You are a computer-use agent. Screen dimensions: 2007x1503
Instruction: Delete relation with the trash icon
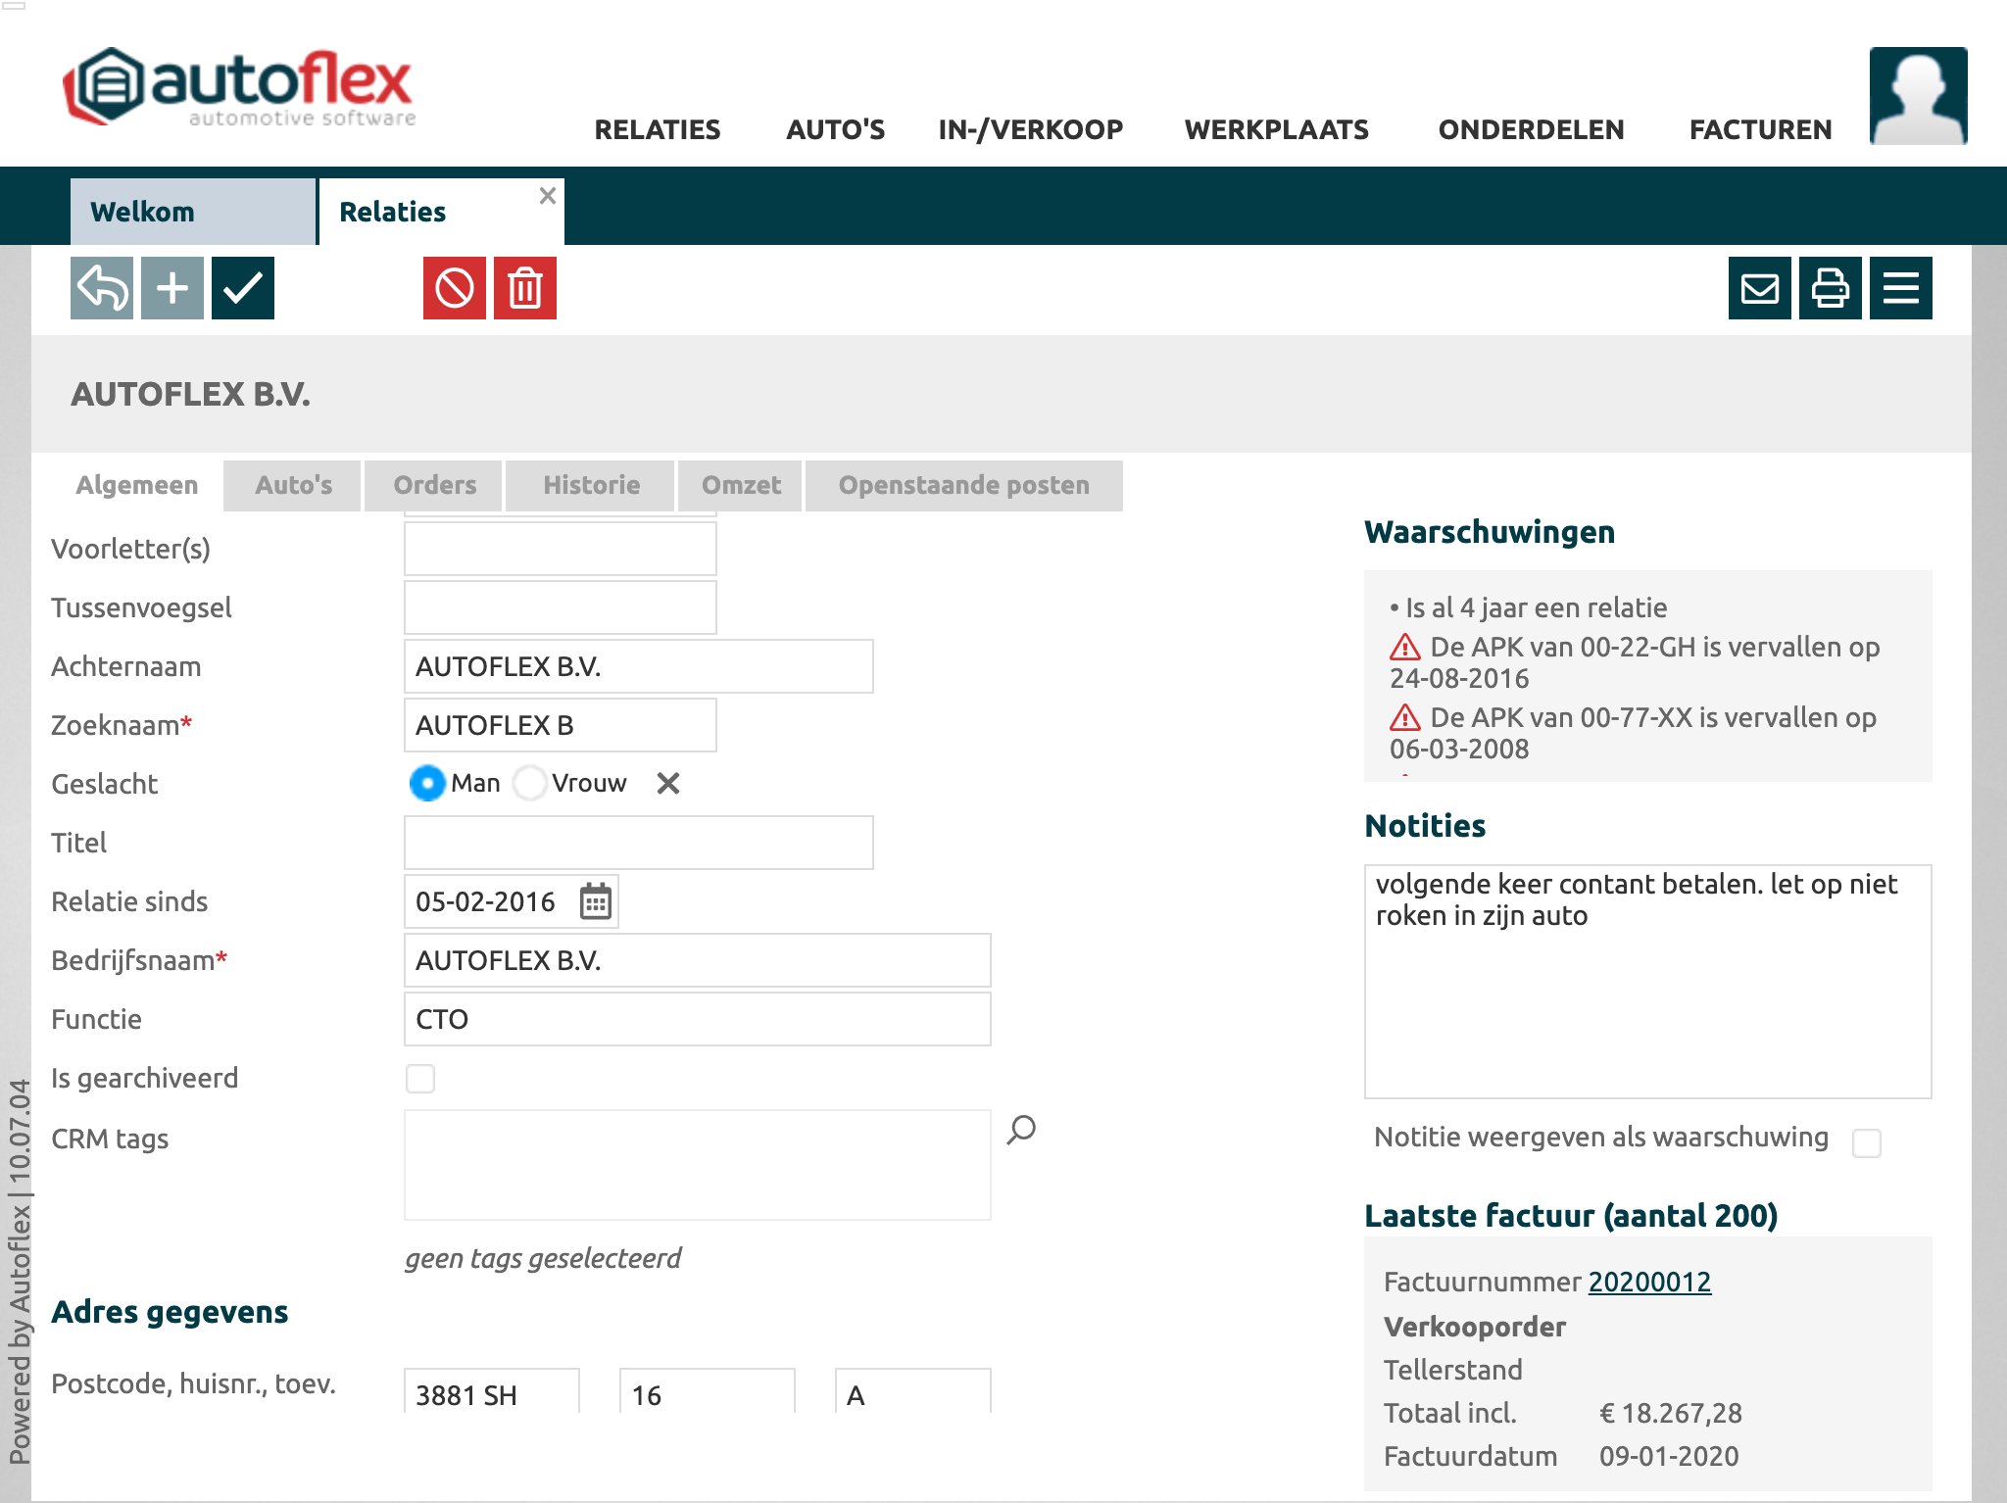[525, 288]
